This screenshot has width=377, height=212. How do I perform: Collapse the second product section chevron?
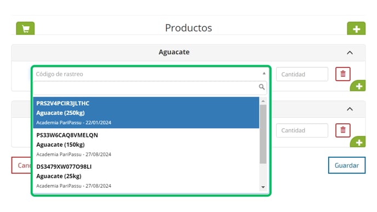350,109
